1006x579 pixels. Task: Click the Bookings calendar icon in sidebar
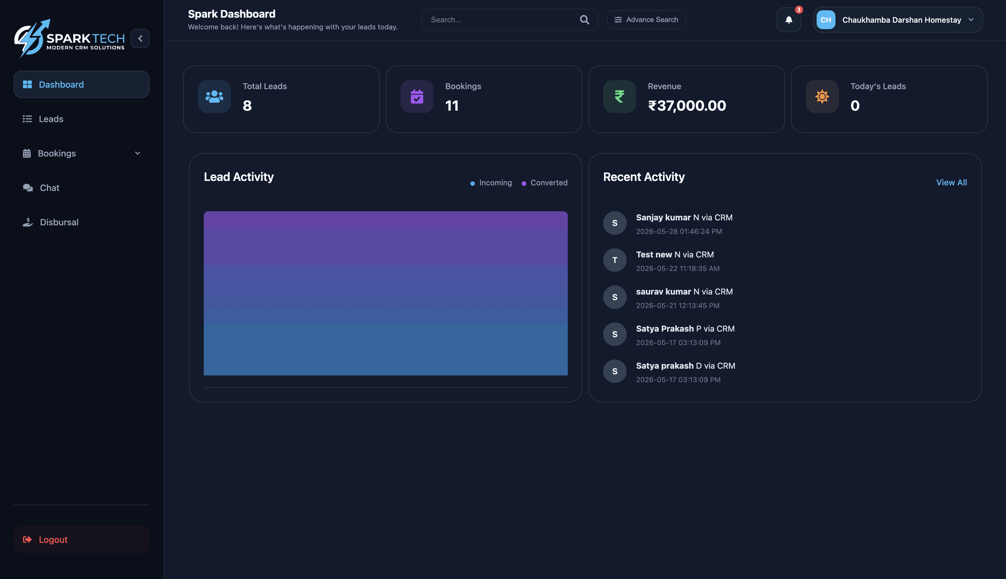[x=27, y=154]
